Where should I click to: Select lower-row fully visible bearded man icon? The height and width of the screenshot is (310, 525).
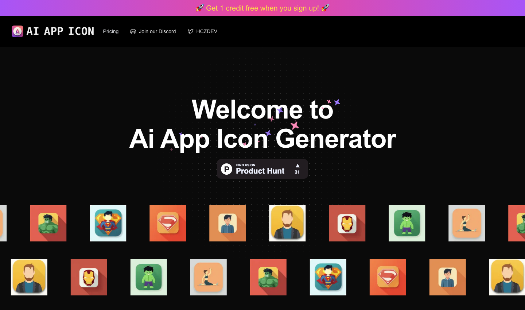point(29,277)
